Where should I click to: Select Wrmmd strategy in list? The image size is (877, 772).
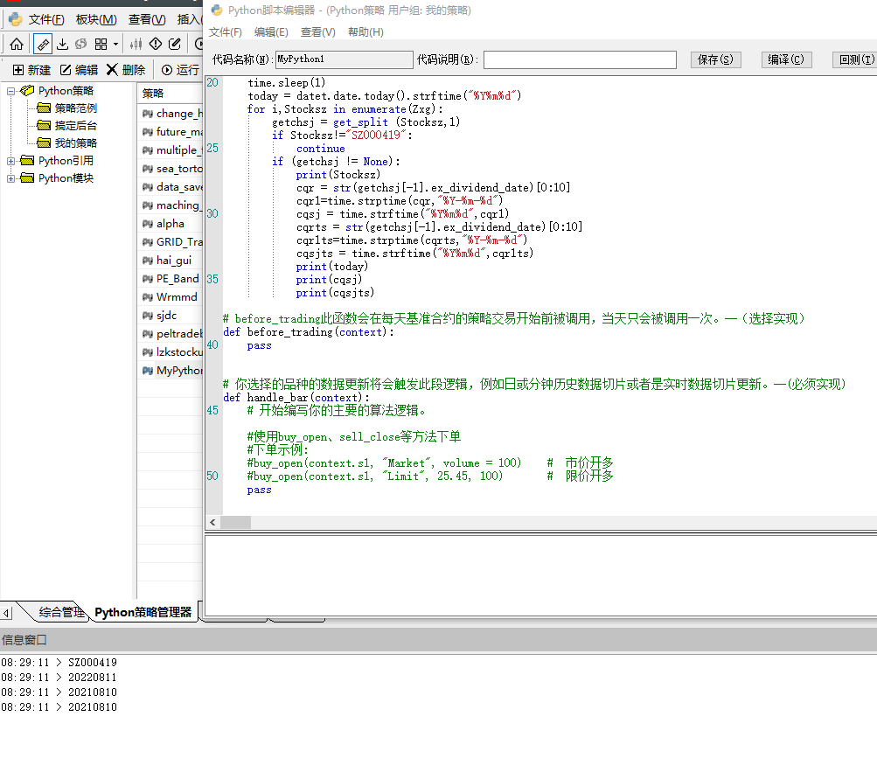pos(171,297)
